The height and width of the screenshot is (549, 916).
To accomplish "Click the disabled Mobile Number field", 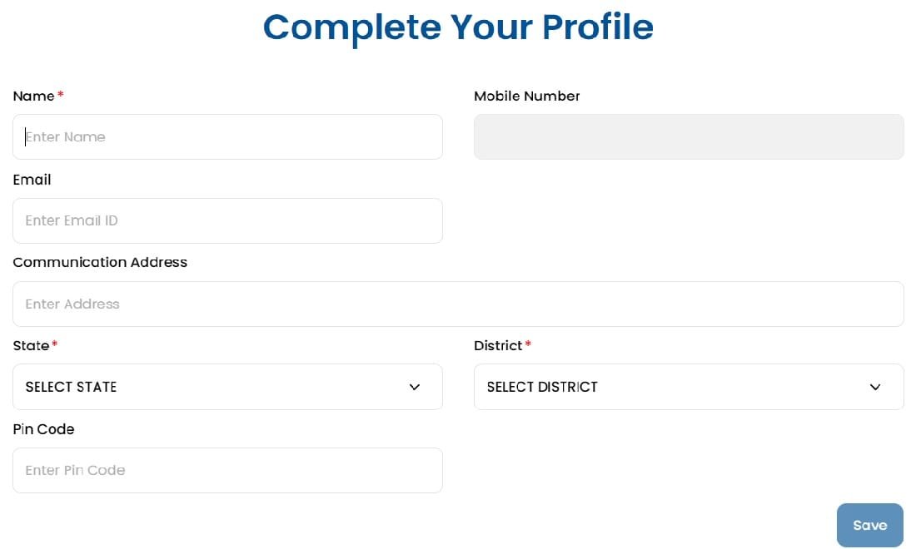I will point(689,136).
